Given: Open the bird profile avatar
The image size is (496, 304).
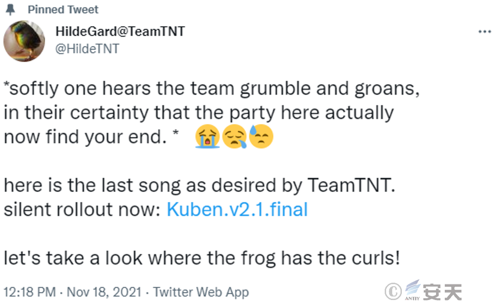Looking at the screenshot, I should click(x=24, y=41).
